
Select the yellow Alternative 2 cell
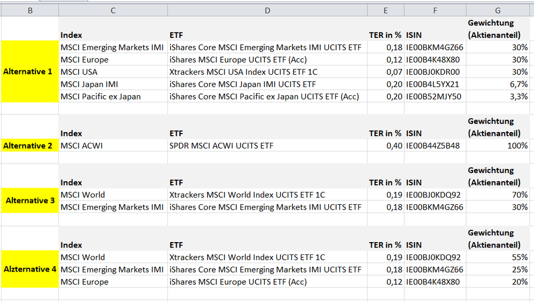pyautogui.click(x=30, y=145)
